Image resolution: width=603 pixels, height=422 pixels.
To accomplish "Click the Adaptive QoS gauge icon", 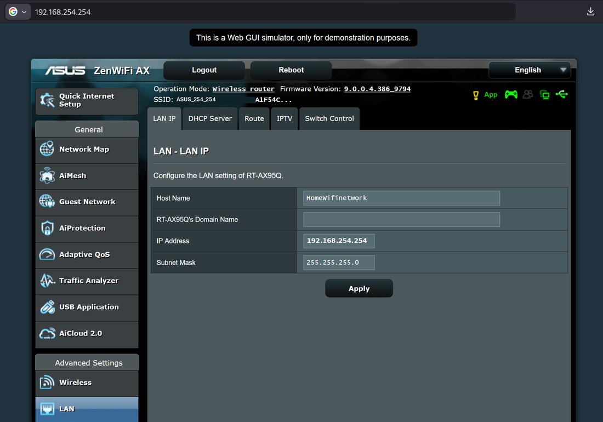I will 47,254.
